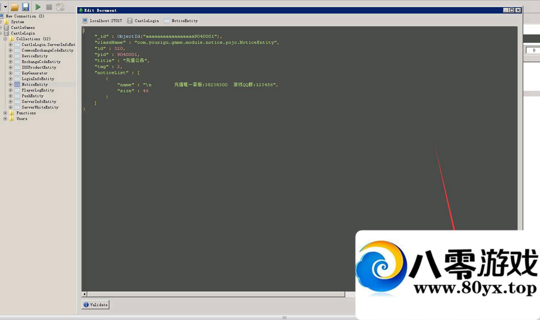The width and height of the screenshot is (540, 320).
Task: Click the localhost:27017 computer icon in breadcrumb
Action: [x=85, y=21]
